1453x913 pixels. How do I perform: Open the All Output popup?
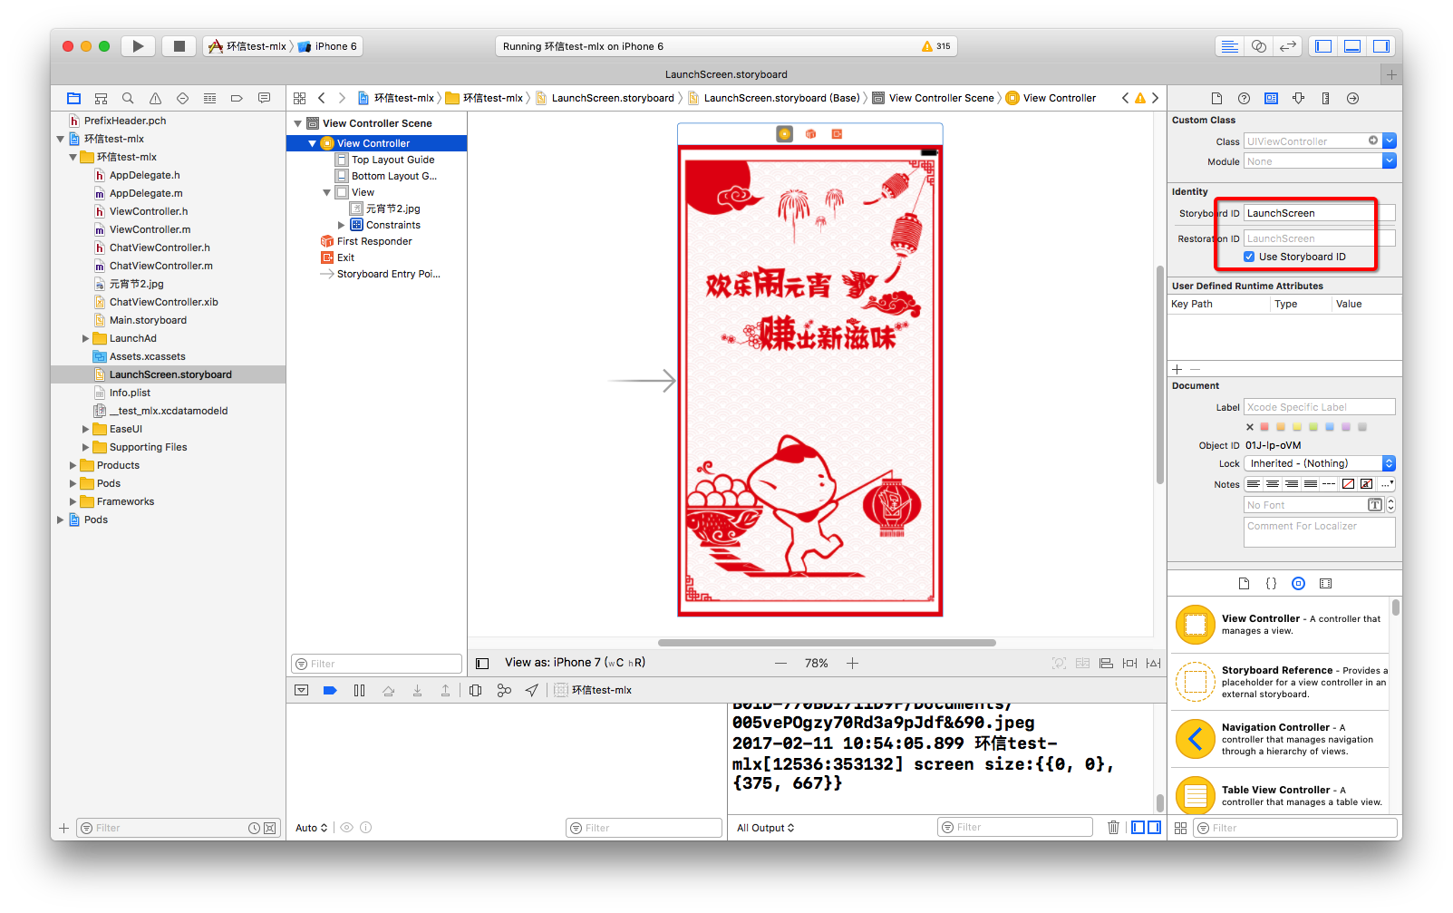click(x=765, y=828)
